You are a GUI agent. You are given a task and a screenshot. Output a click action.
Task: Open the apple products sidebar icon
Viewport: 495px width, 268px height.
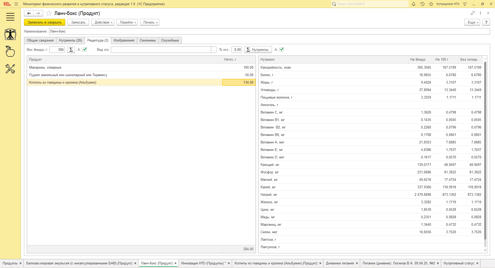pos(10,52)
